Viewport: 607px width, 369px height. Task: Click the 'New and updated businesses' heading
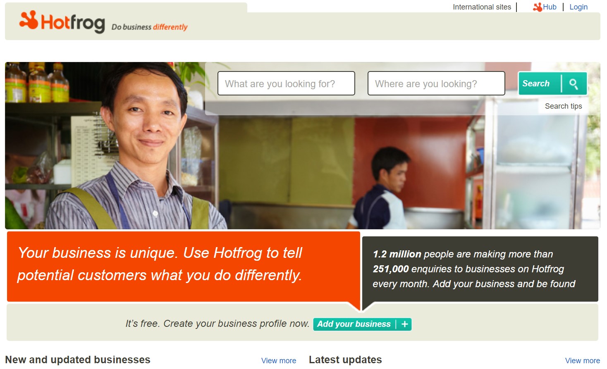point(78,360)
